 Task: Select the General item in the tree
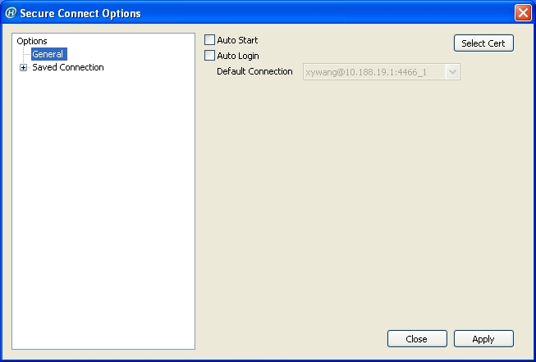(x=49, y=54)
